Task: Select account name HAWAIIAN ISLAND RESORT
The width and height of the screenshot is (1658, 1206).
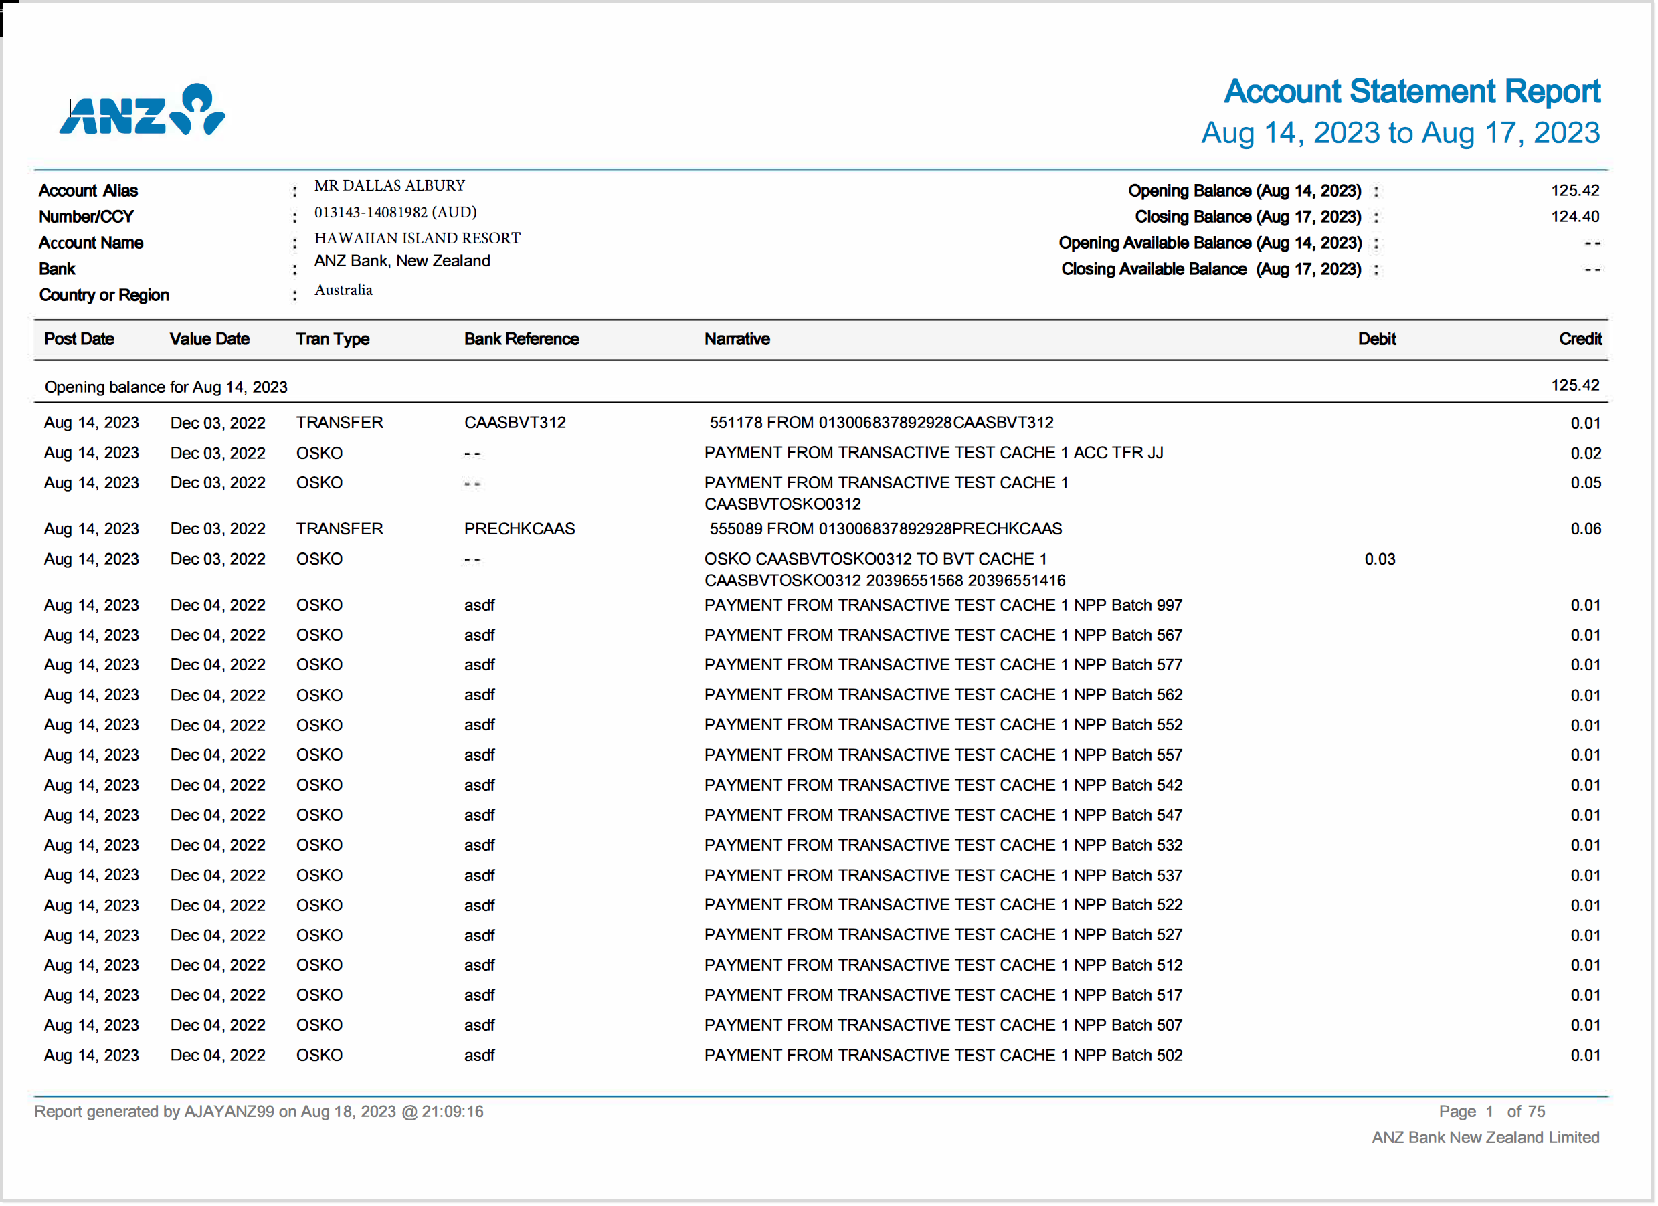Action: (417, 237)
